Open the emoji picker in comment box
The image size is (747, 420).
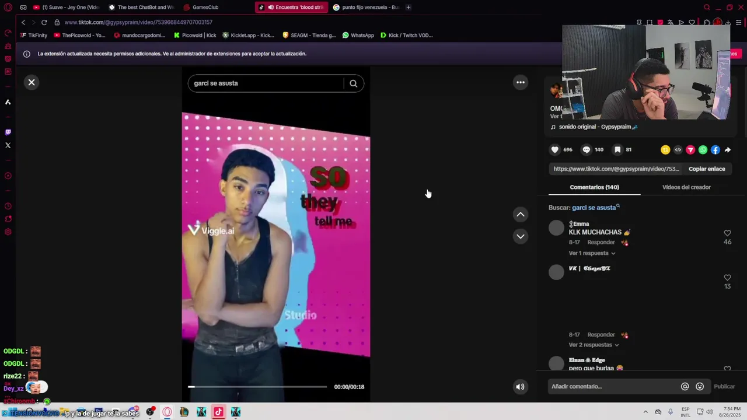700,386
